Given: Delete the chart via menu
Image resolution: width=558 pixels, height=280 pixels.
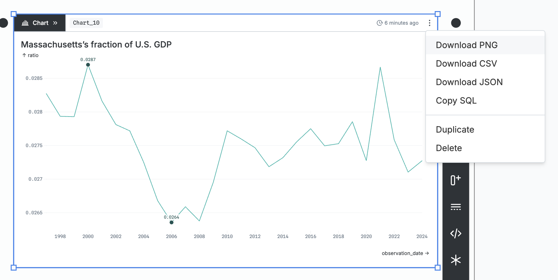Looking at the screenshot, I should (449, 148).
